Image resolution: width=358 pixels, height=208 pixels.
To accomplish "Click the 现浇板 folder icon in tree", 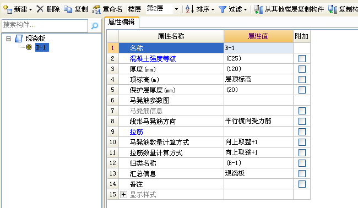I will [x=19, y=39].
